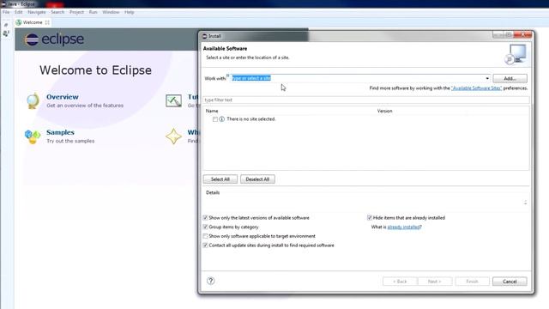Click the second icon in left trim bar
This screenshot has width=549, height=309.
6,33
